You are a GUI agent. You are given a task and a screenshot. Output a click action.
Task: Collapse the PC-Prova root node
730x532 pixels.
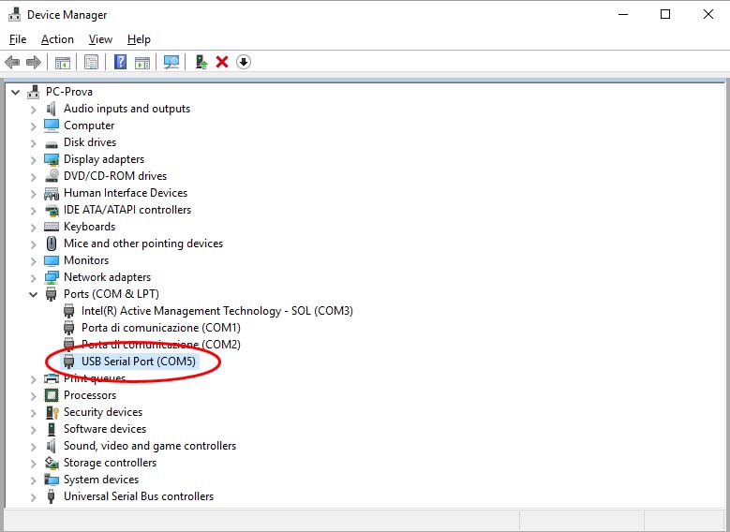(x=15, y=92)
